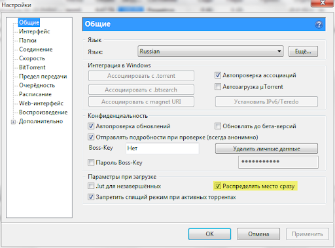335x248 pixels.
Task: Toggle Отправлять подробности при проверке checkbox
Action: [91, 137]
